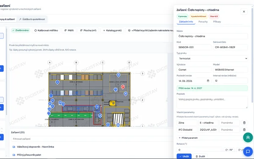Click the Poznámka field in Zóna row

tap(229, 123)
